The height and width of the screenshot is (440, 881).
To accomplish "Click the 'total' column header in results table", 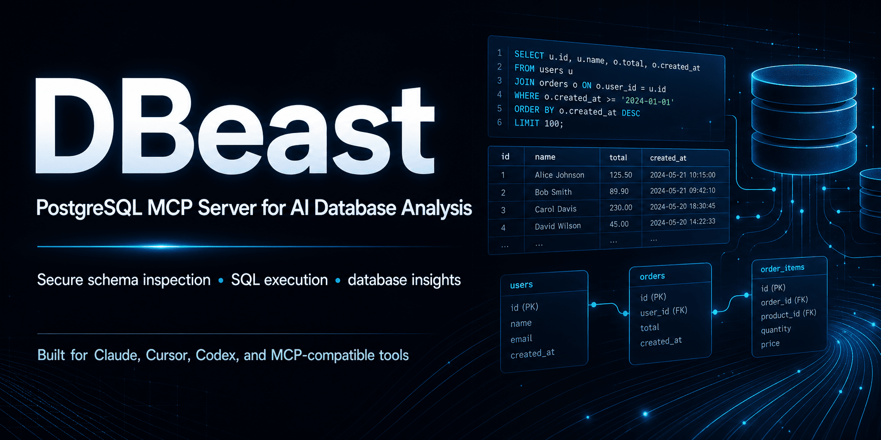I will (618, 158).
